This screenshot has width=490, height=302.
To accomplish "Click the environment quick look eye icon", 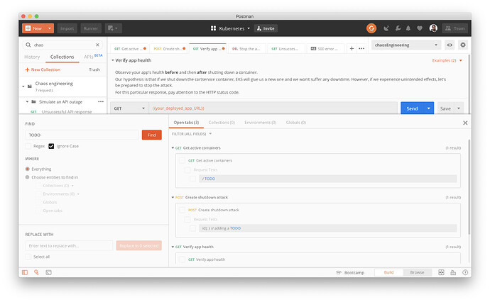I will tap(450, 45).
